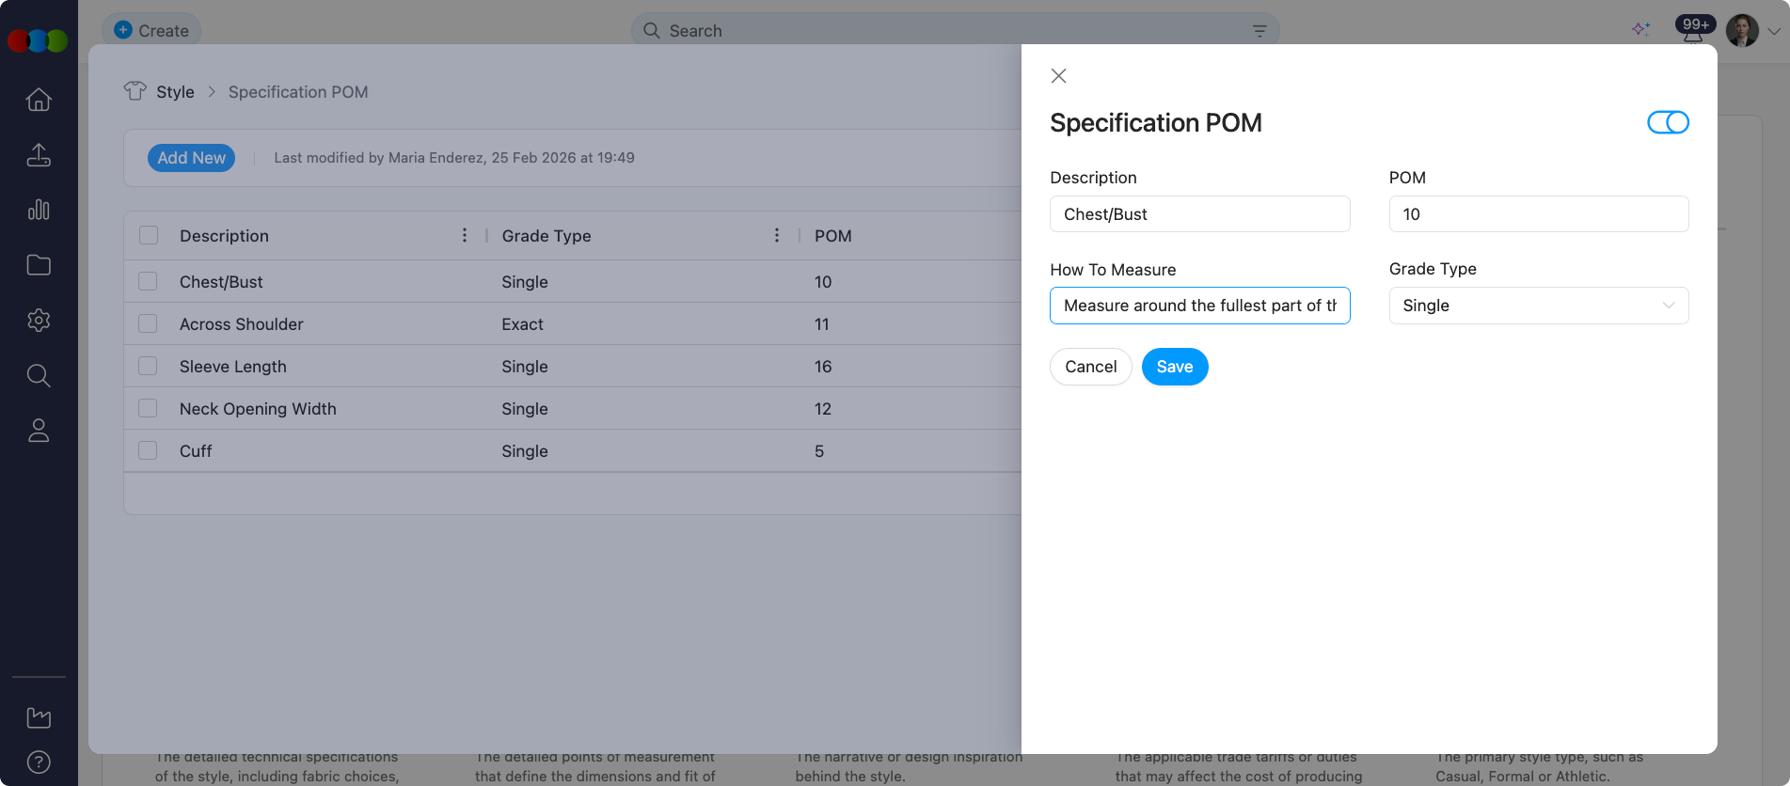This screenshot has height=786, width=1790.
Task: Click the Search field
Action: pos(955,31)
